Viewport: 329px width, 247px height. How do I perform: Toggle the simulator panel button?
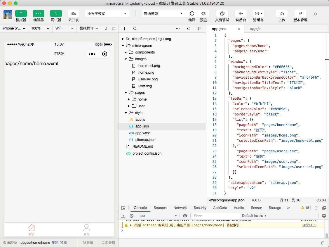[21, 13]
